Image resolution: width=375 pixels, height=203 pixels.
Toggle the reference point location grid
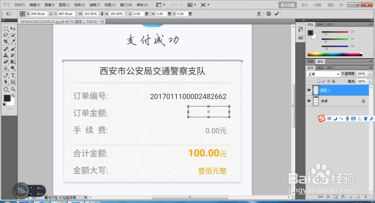tap(22, 14)
